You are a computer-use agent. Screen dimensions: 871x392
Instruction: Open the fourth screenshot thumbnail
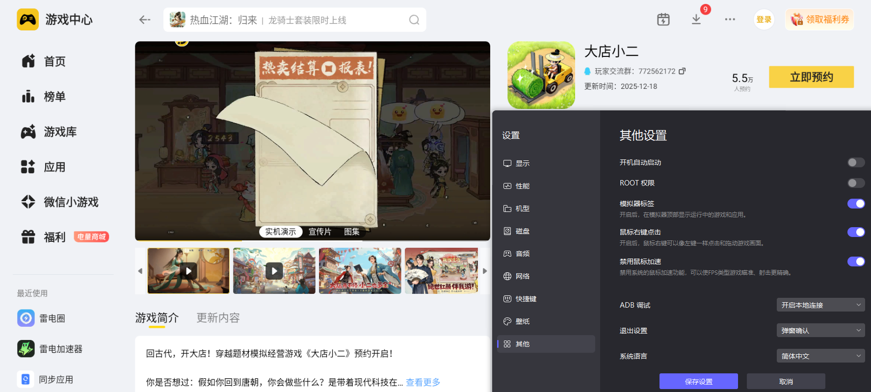(x=441, y=271)
